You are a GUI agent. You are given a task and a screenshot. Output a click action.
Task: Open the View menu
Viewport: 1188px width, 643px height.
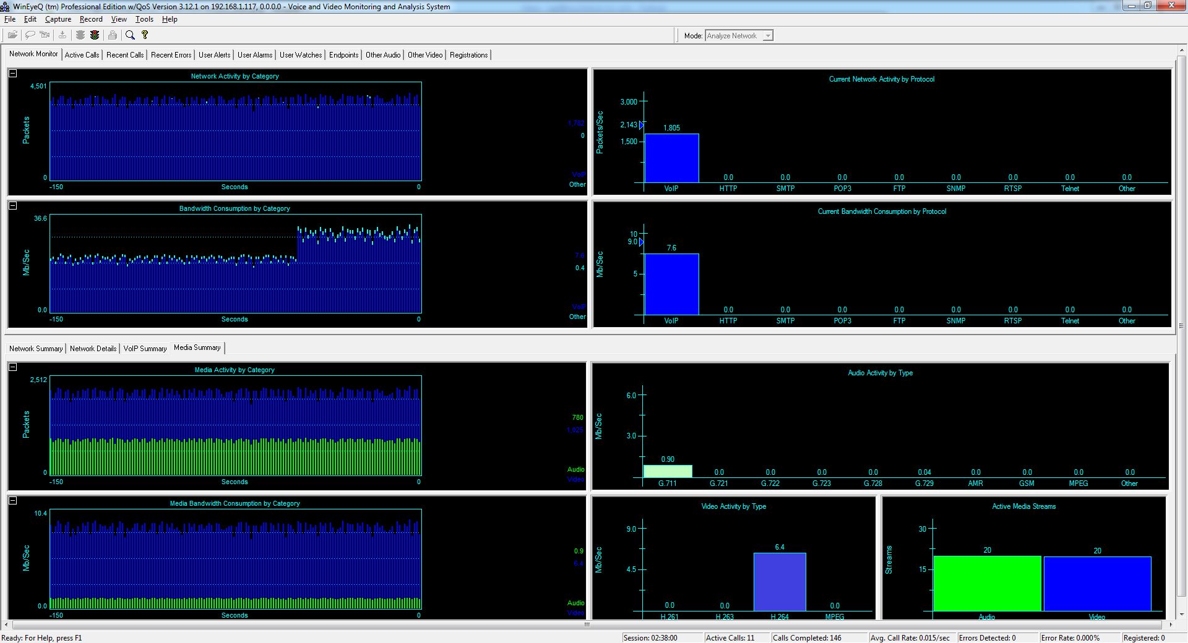(x=119, y=19)
